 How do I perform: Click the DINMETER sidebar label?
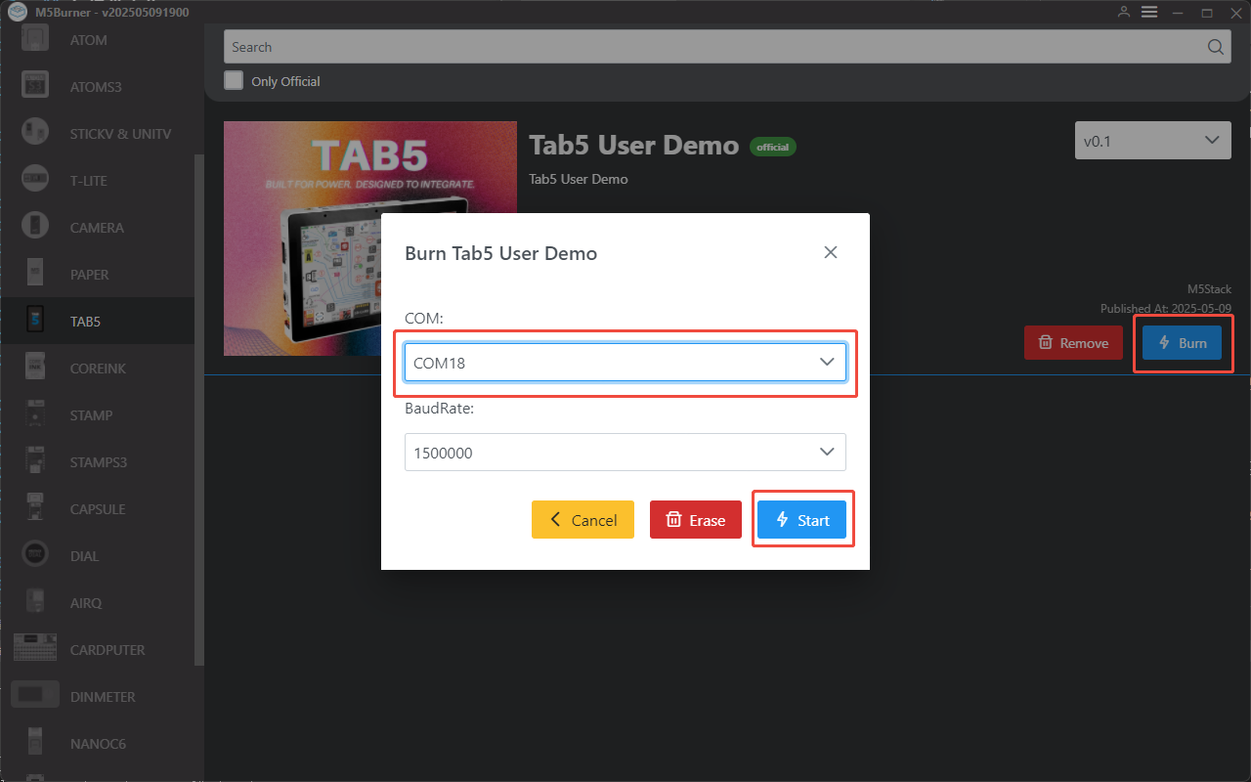point(103,697)
